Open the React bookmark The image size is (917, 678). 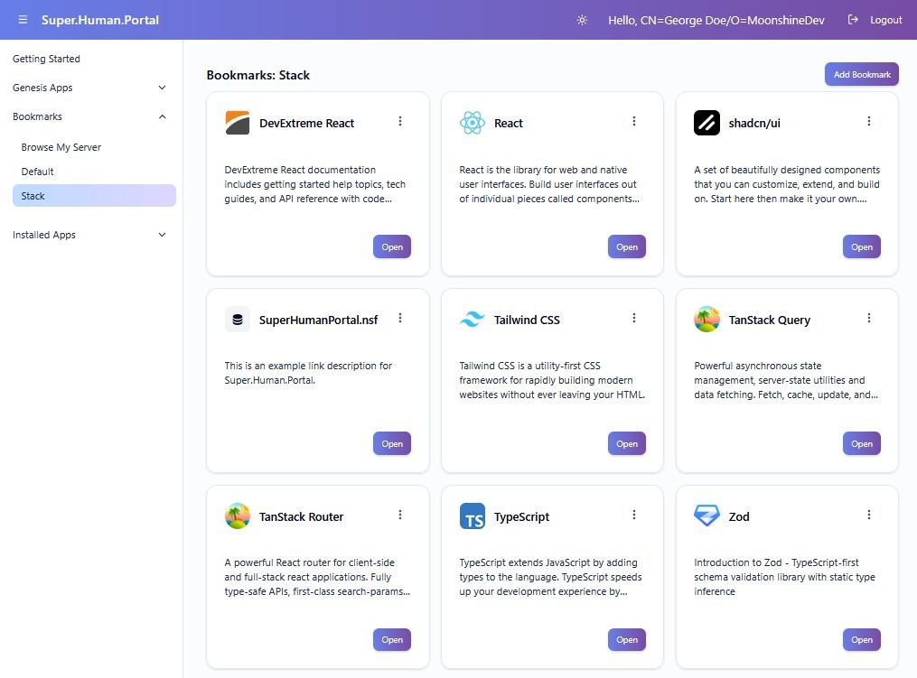coord(626,246)
